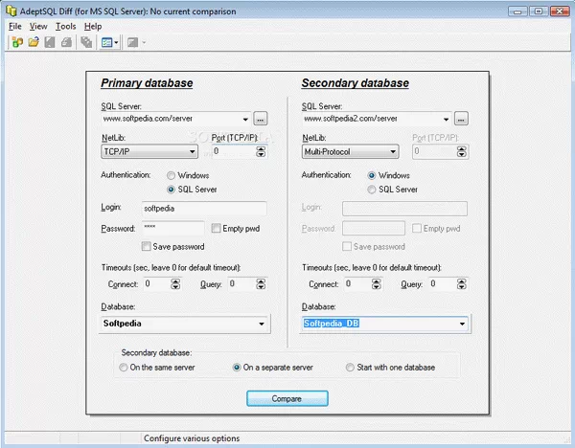Click the grayed Save toolbar icon

50,42
